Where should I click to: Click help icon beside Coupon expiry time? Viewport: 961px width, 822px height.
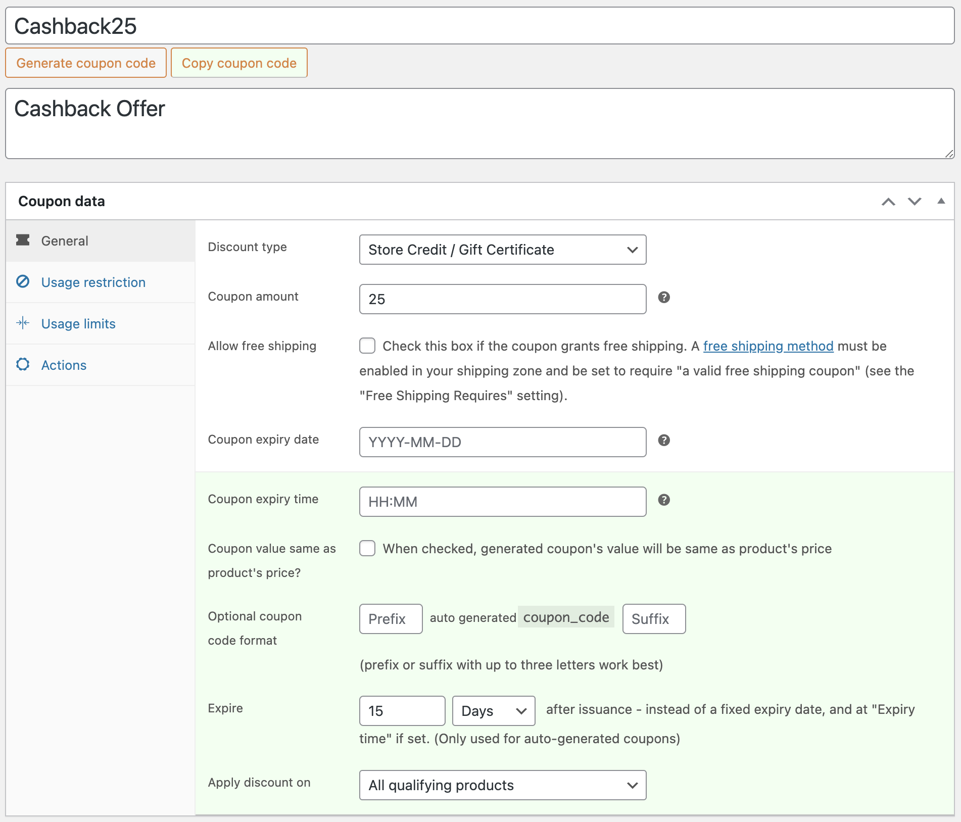664,500
